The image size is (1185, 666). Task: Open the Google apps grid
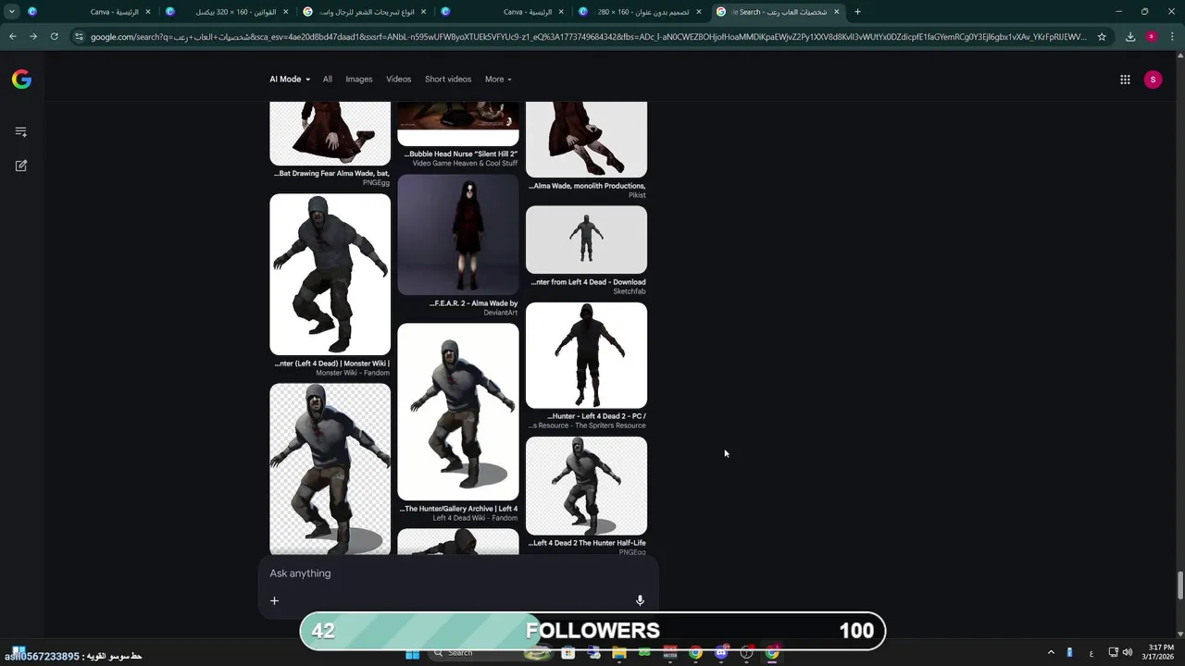[1125, 80]
